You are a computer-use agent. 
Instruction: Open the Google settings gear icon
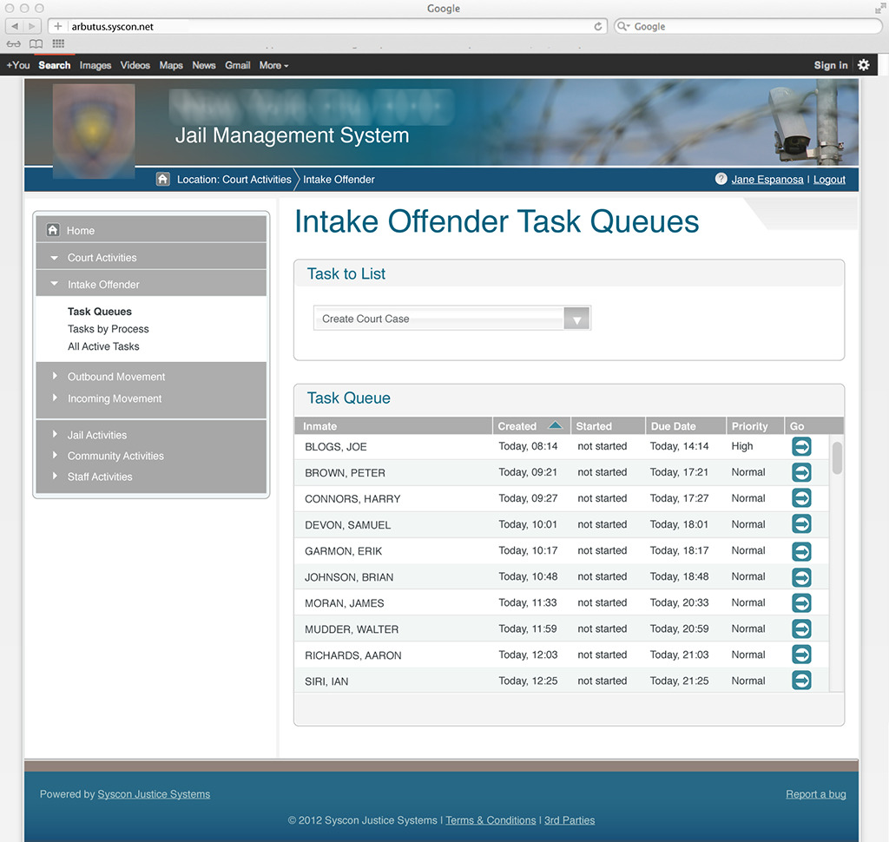pyautogui.click(x=863, y=65)
